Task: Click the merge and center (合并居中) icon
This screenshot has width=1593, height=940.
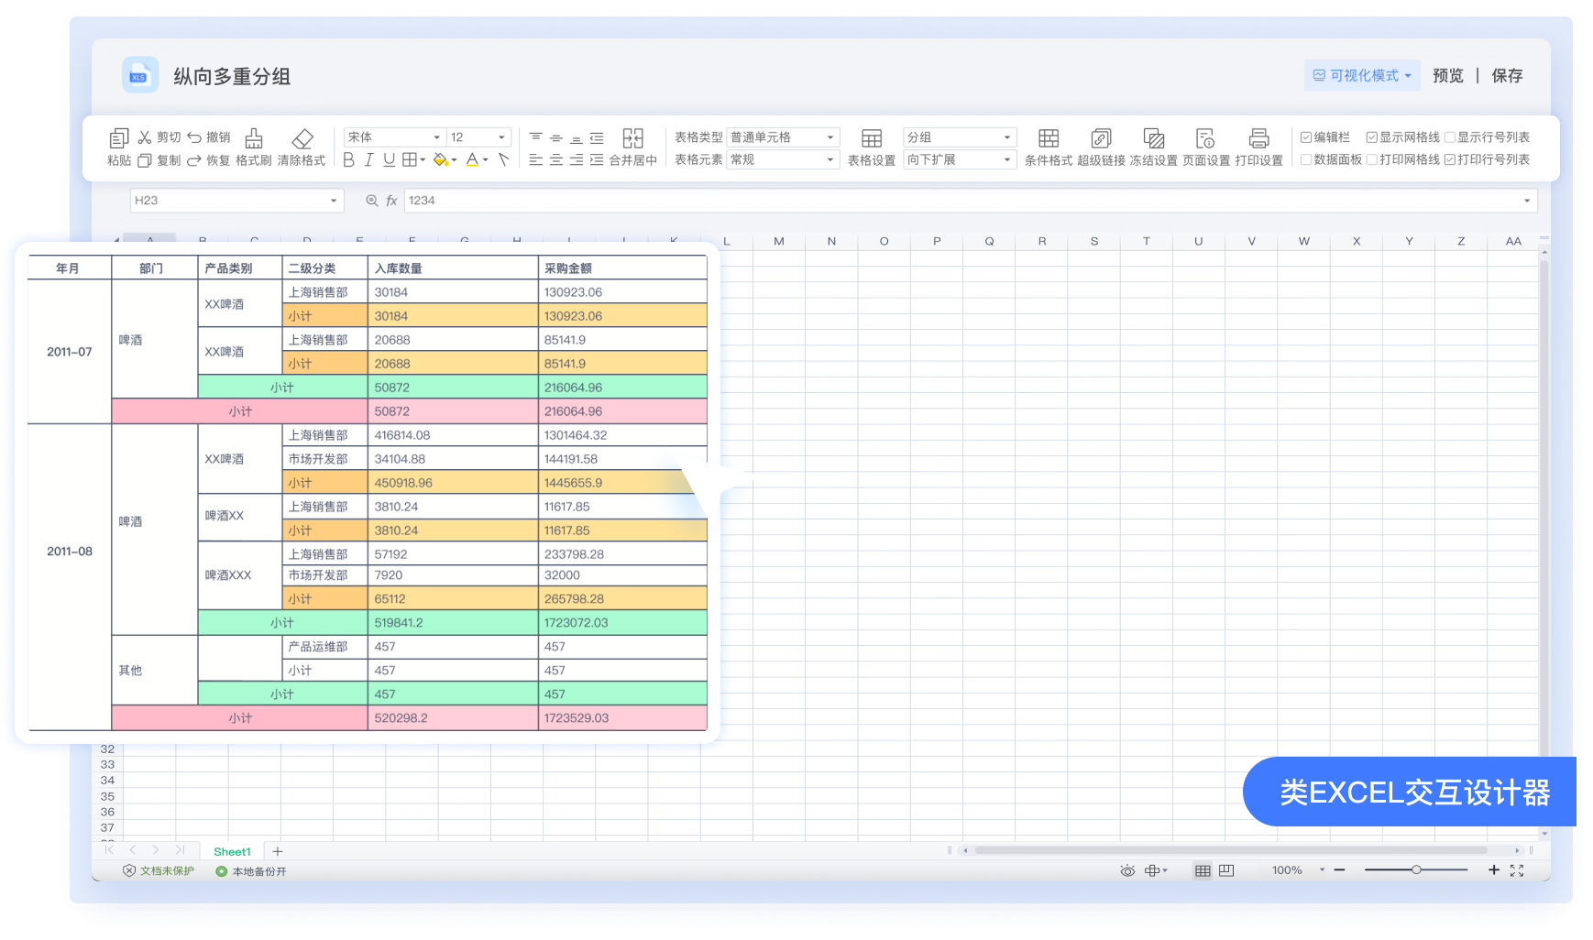Action: coord(632,138)
